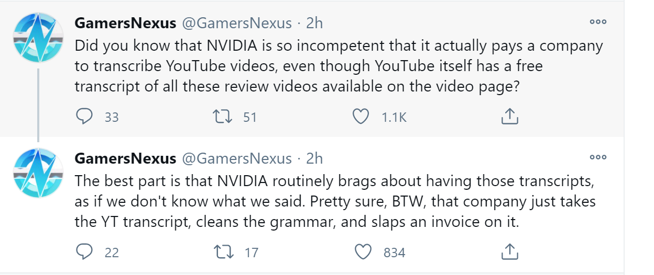Share the second tweet about YT transcripts
Screen dimensions: 654x275
pyautogui.click(x=509, y=253)
